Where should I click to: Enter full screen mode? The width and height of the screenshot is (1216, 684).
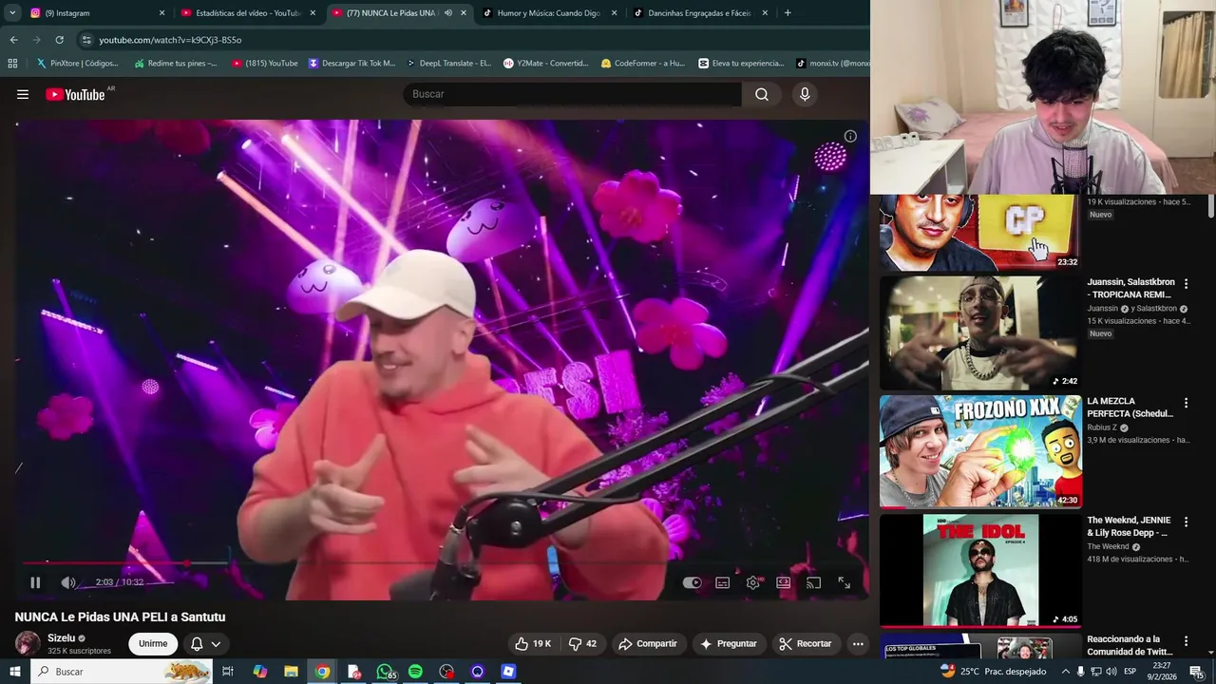click(844, 582)
